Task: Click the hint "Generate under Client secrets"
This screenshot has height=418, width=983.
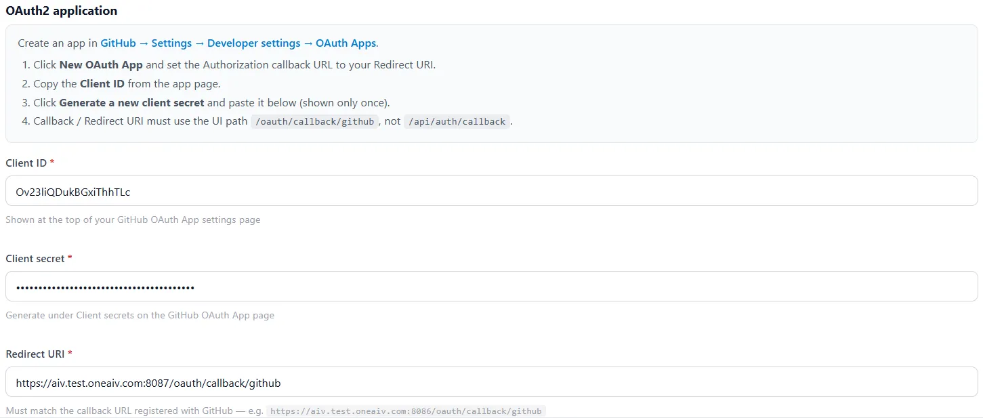Action: coord(140,315)
